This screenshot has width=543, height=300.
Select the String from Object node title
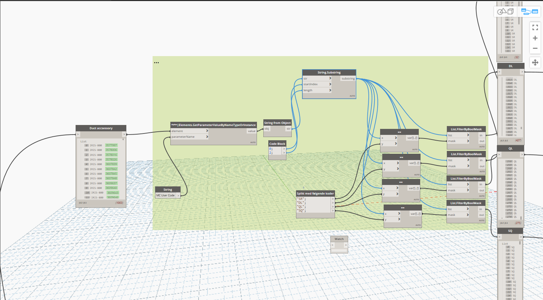(277, 123)
